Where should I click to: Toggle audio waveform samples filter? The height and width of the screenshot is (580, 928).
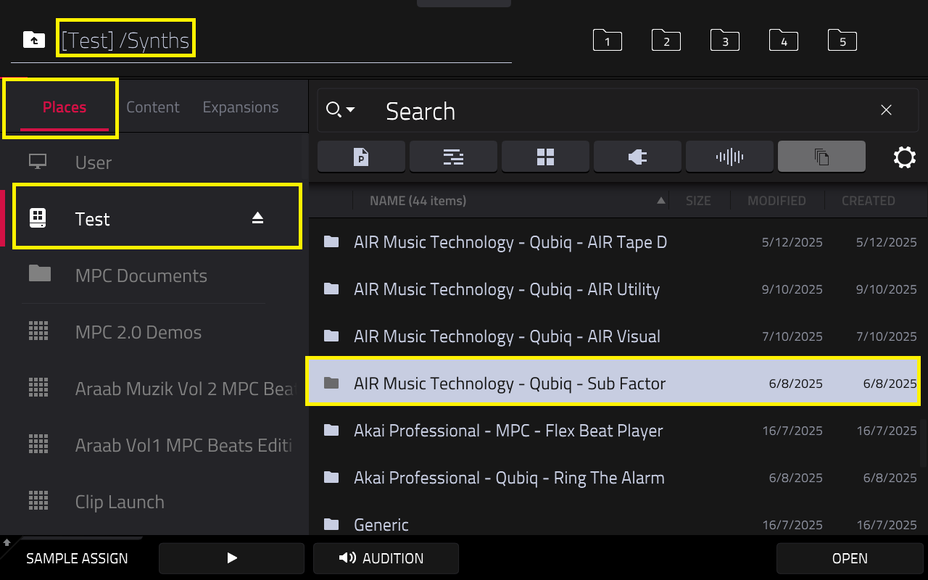click(729, 157)
